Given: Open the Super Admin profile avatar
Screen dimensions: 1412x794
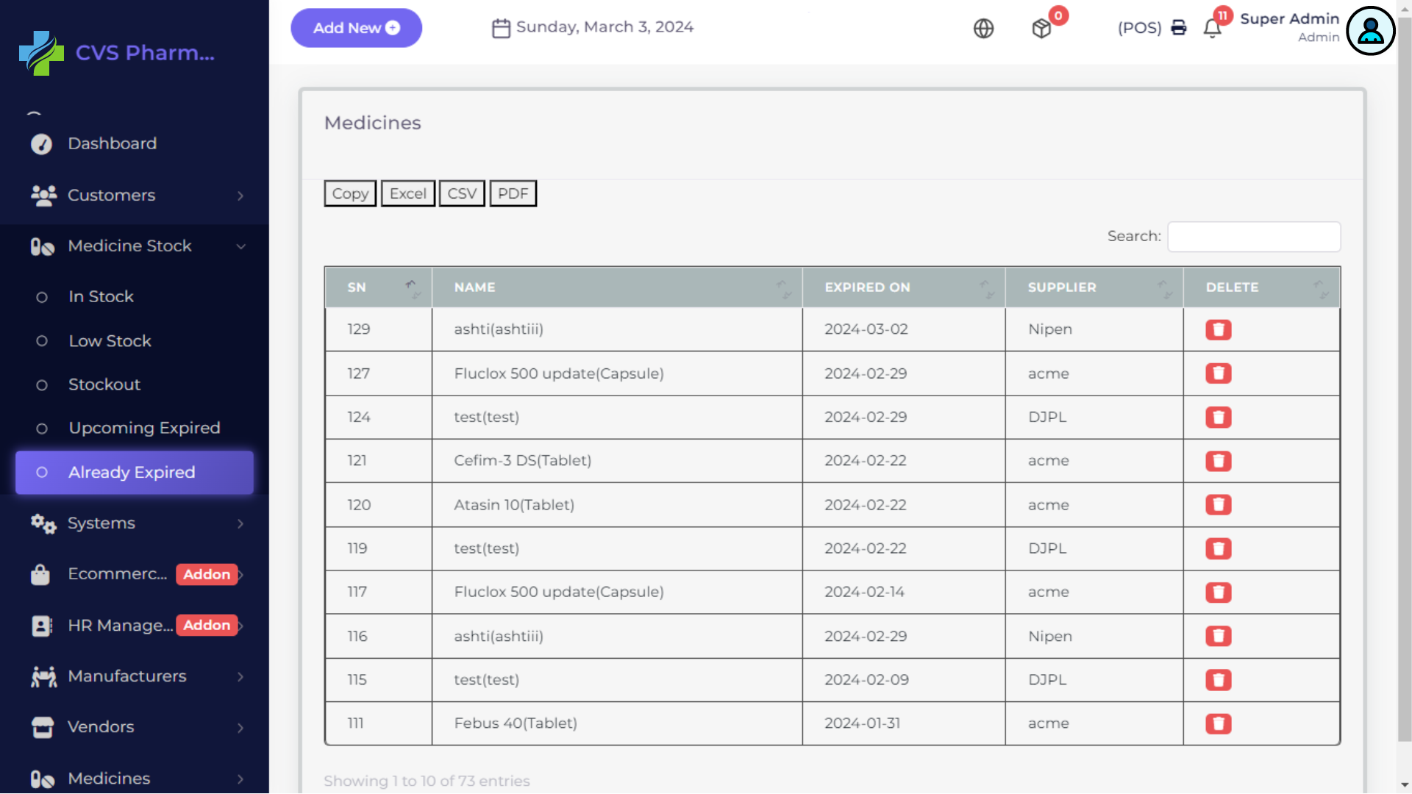Looking at the screenshot, I should tap(1370, 31).
